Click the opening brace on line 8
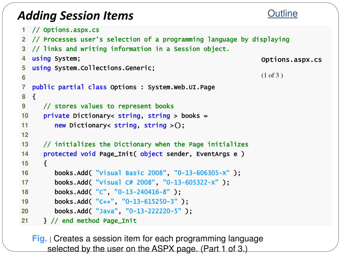The width and height of the screenshot is (341, 255). [34, 97]
